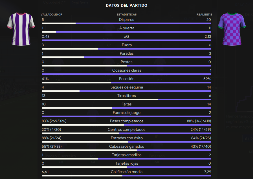Click the Real Betis checkered jersey icon
253x179 pixels.
pos(232,29)
